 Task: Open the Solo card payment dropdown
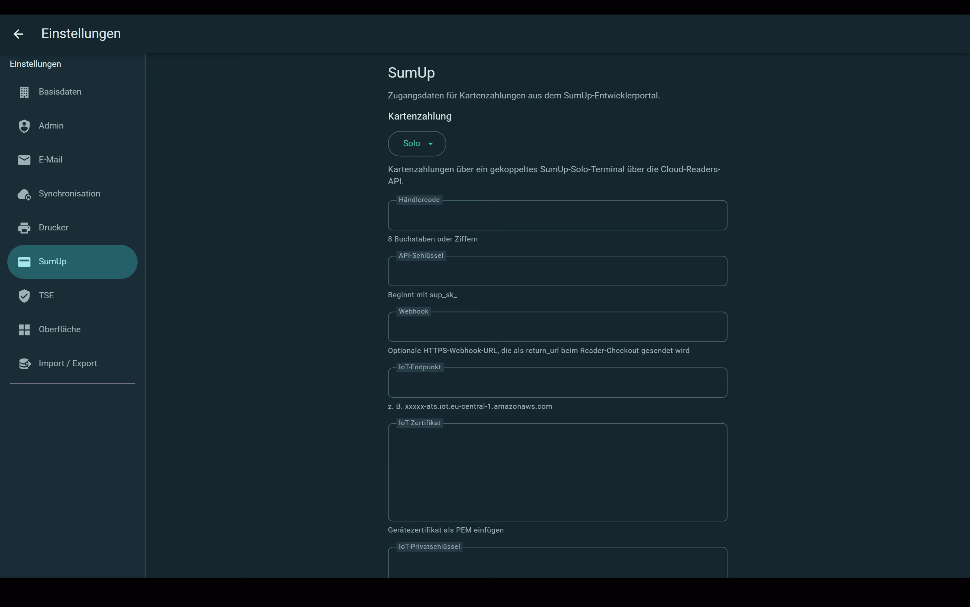(417, 144)
